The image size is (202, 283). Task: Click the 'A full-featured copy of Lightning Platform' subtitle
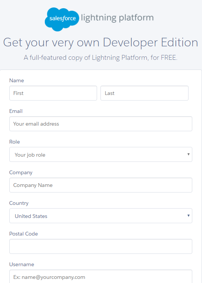pyautogui.click(x=100, y=58)
